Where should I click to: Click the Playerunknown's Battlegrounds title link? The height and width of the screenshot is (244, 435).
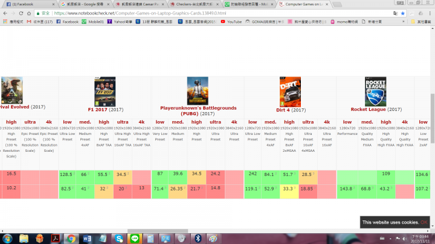[198, 111]
